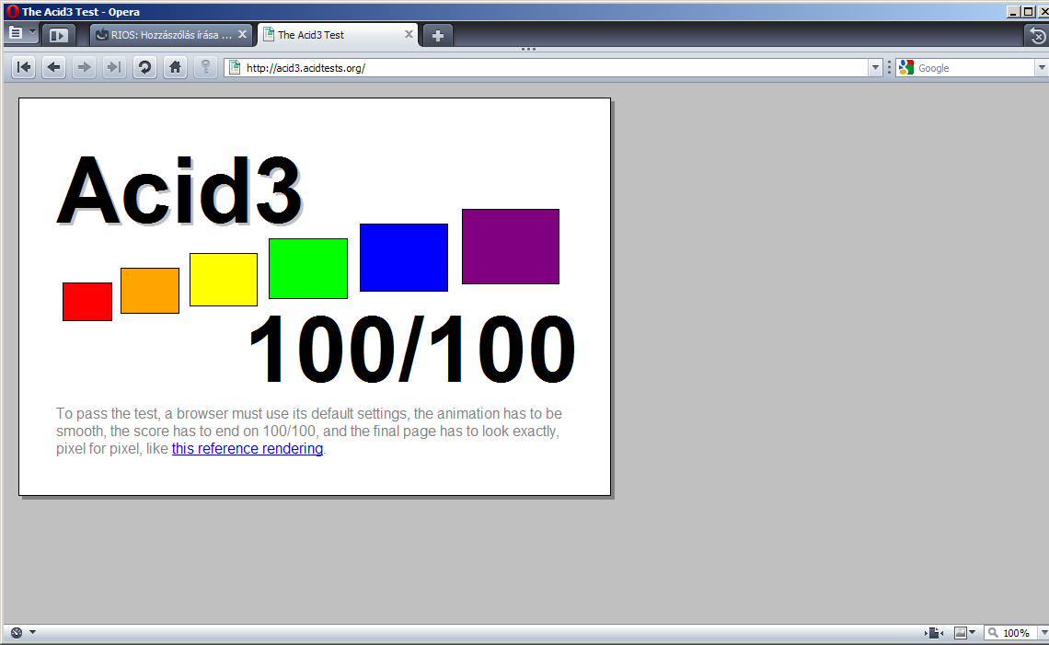Expand the dropdown beside the status globe
The width and height of the screenshot is (1049, 645).
coord(32,632)
